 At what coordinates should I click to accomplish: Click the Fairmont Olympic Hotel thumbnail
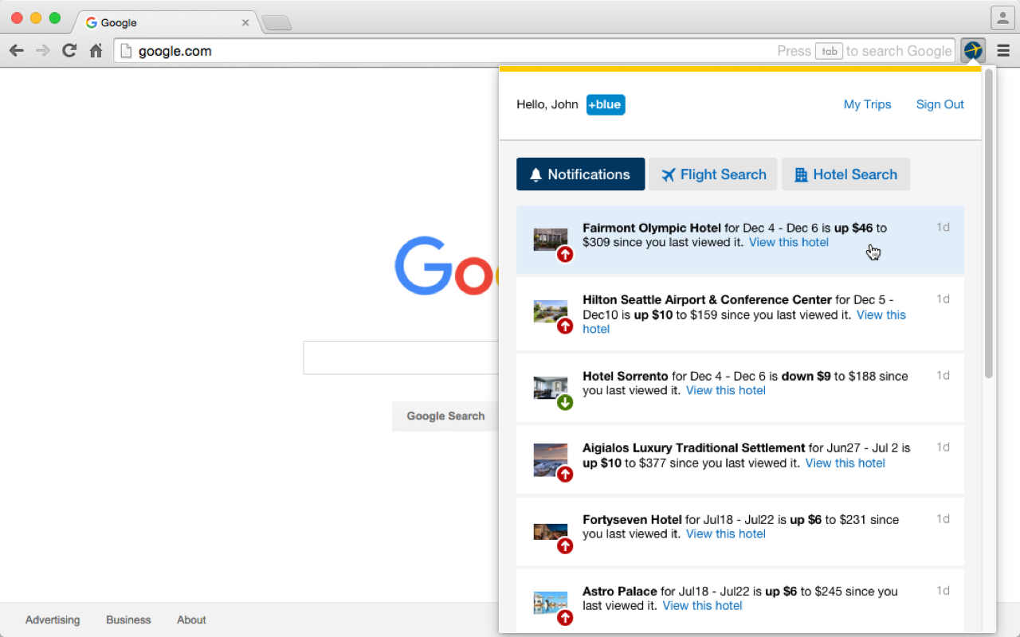551,240
